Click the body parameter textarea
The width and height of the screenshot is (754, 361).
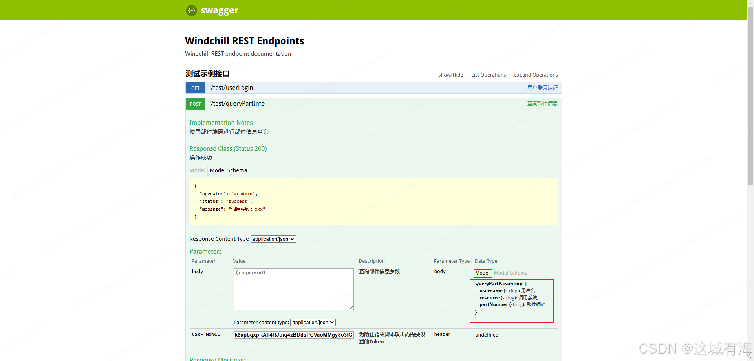point(294,289)
